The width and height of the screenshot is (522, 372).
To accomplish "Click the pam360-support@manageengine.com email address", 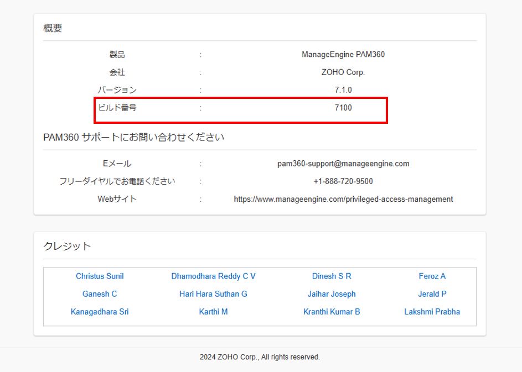I will point(343,164).
